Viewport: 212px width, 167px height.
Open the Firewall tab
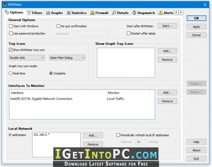click(x=100, y=13)
